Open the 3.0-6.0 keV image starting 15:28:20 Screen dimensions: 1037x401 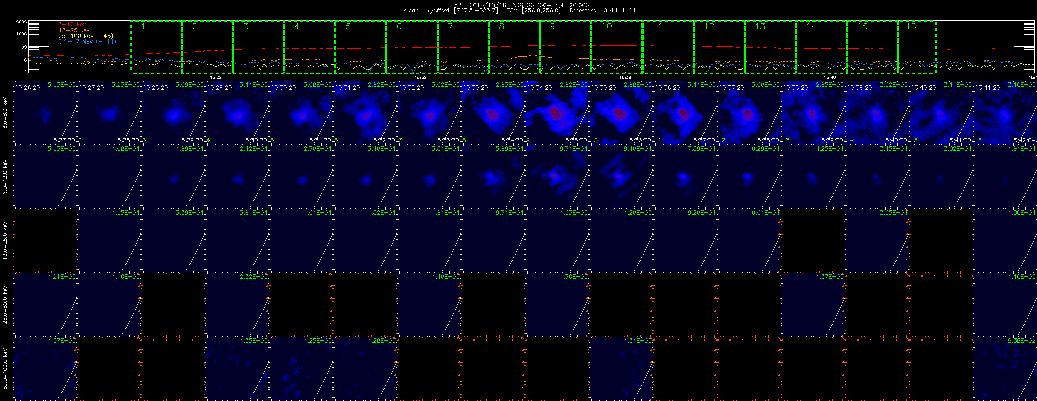[x=173, y=113]
